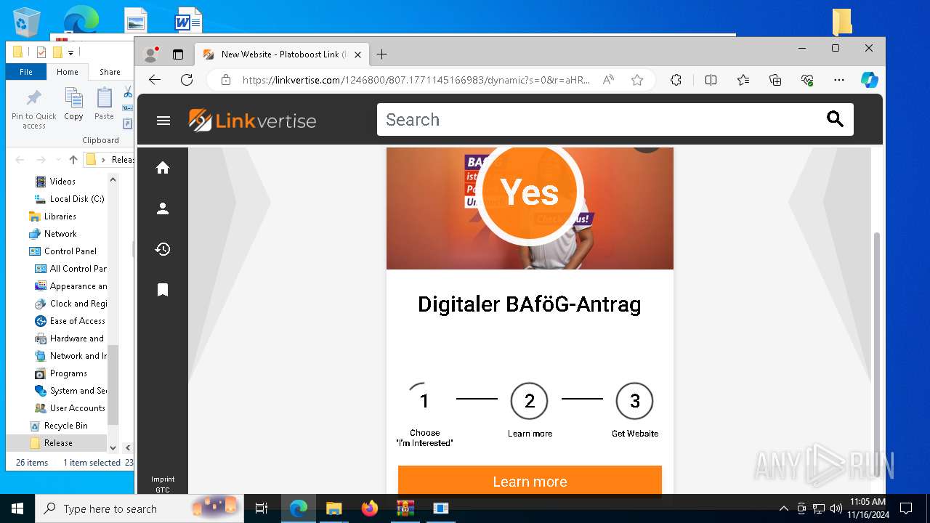Open a new browser tab
930x523 pixels.
click(381, 54)
